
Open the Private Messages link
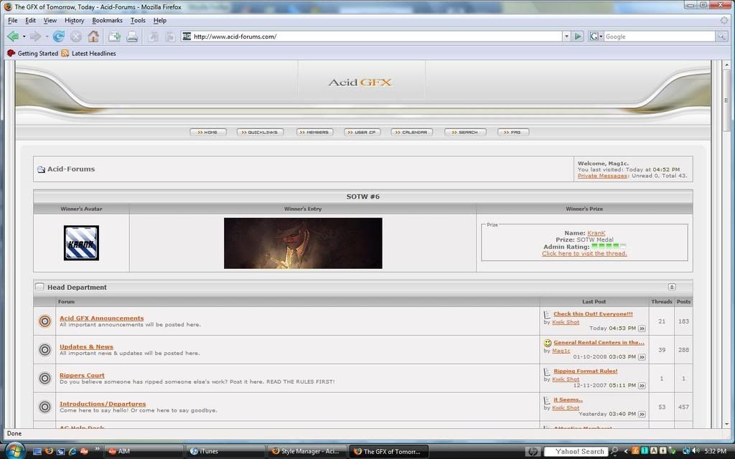[x=601, y=176]
